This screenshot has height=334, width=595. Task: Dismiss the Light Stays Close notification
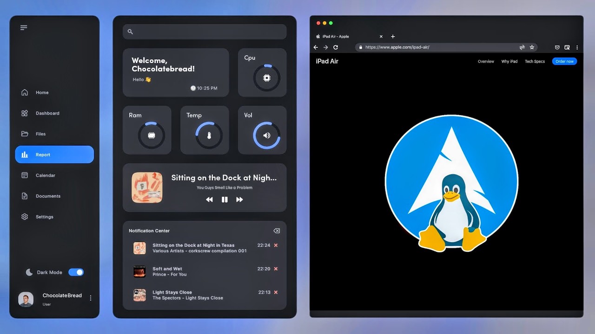(x=276, y=292)
